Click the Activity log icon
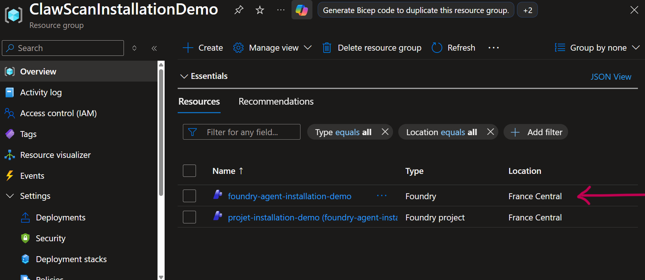The image size is (645, 280). pos(10,92)
